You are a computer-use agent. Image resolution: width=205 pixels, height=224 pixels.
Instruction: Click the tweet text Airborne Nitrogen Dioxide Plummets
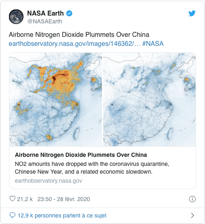(79, 35)
